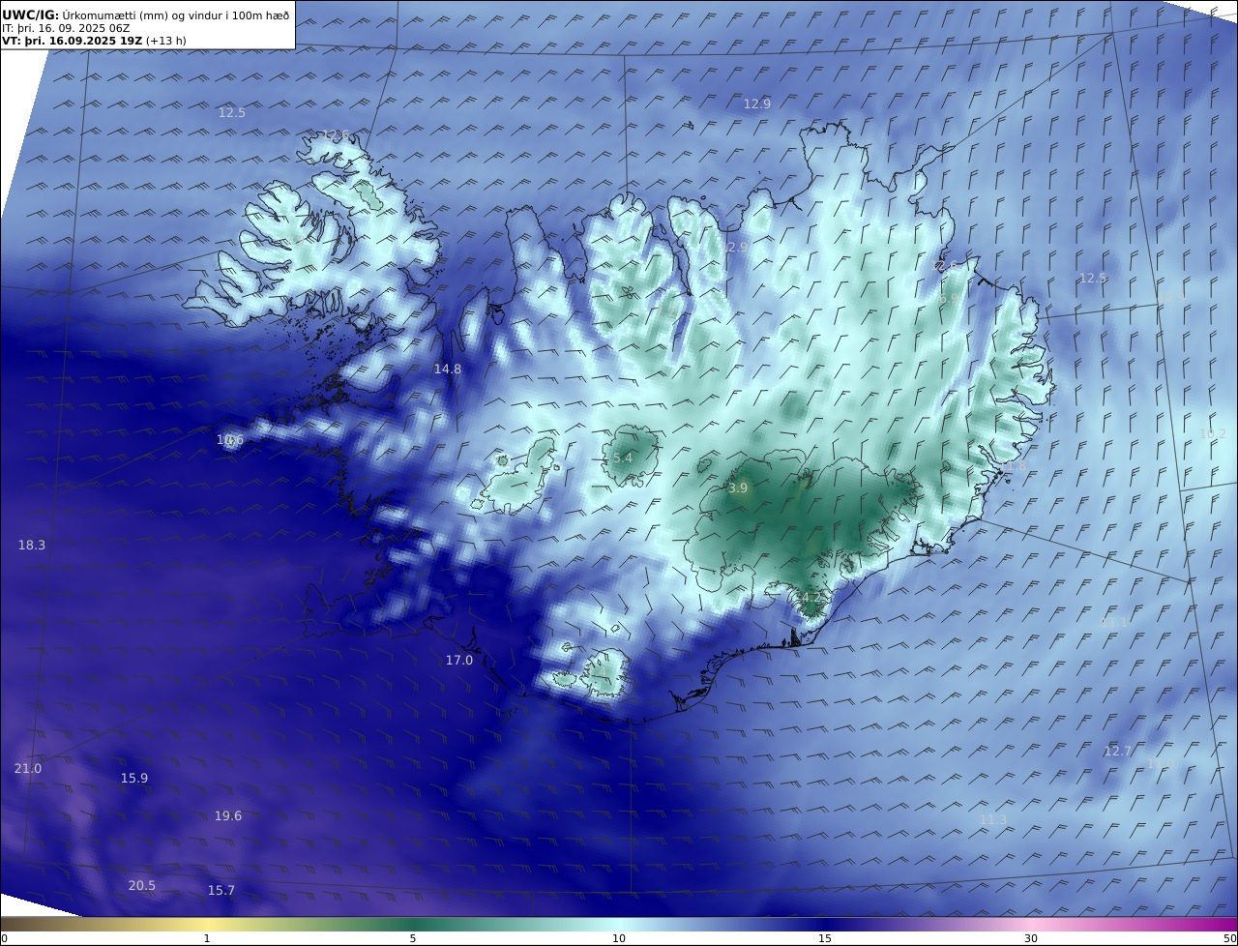The image size is (1238, 946).
Task: Click the 15.9 value label
Action: [134, 778]
